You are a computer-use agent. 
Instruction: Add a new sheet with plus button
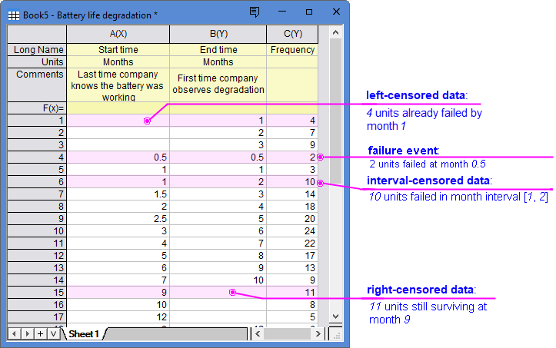41,334
